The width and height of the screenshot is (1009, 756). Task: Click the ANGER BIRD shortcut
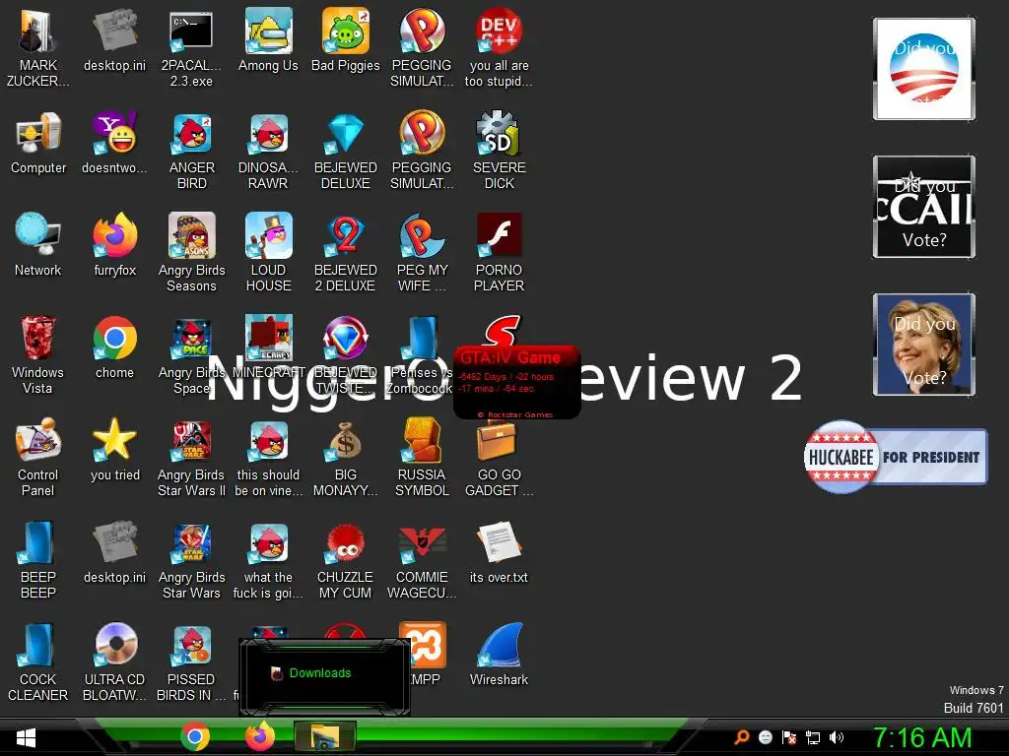[x=192, y=151]
